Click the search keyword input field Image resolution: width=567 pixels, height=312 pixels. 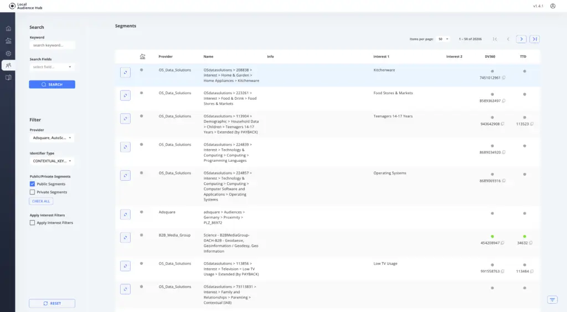coord(52,45)
